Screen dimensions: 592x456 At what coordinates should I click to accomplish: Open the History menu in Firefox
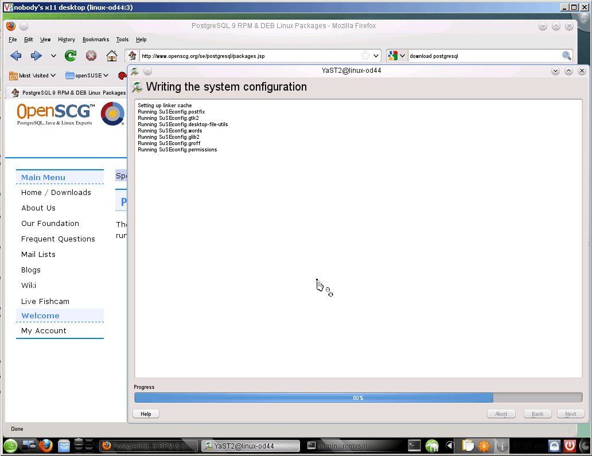[x=67, y=39]
